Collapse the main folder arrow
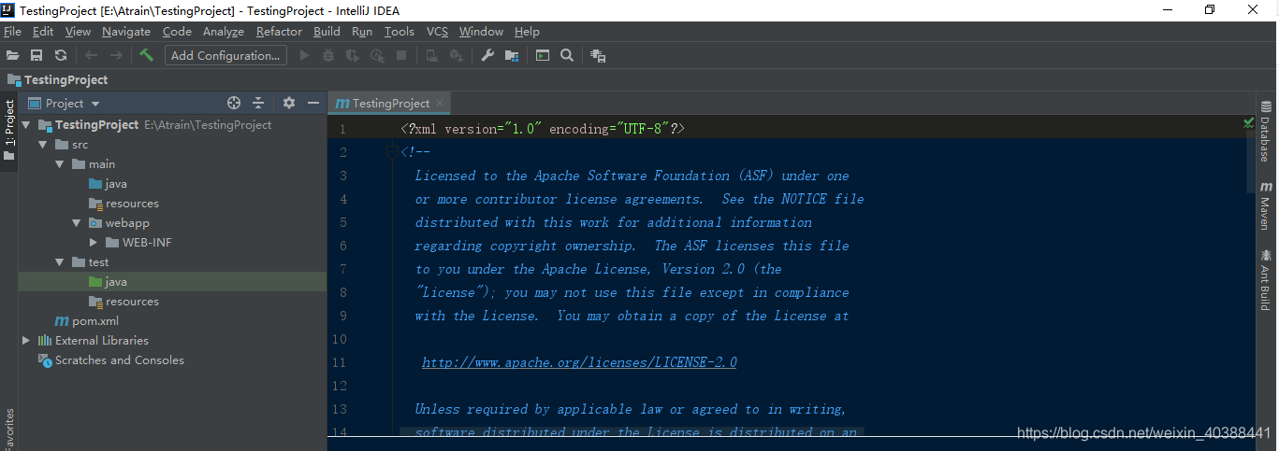1279x451 pixels. pos(60,164)
